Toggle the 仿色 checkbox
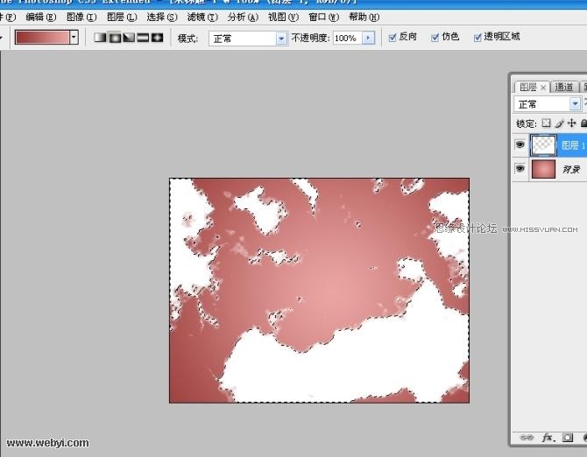The width and height of the screenshot is (587, 457). pyautogui.click(x=435, y=38)
